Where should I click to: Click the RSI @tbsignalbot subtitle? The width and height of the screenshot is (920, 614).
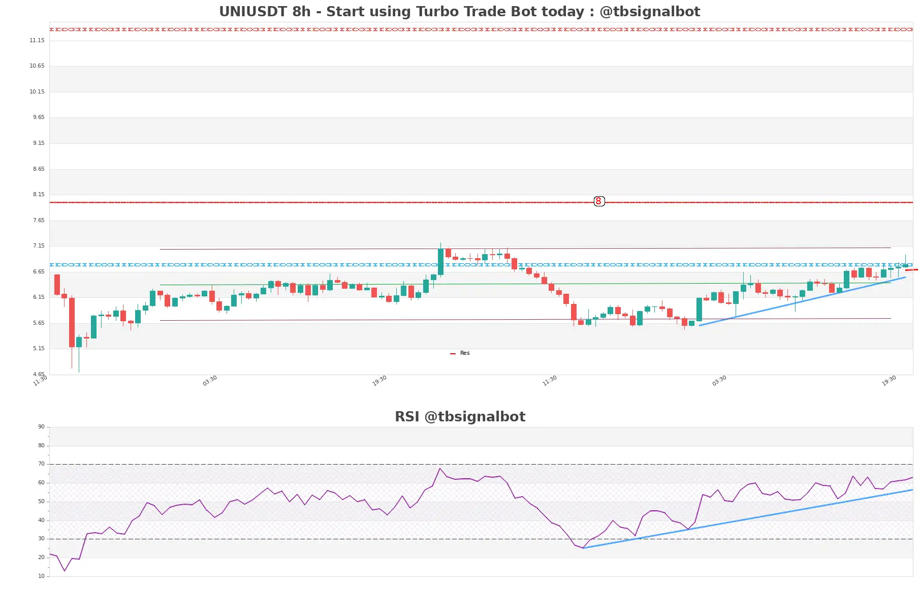pyautogui.click(x=460, y=416)
